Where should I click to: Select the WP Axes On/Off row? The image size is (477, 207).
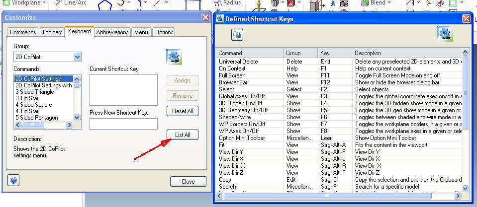pyautogui.click(x=339, y=131)
